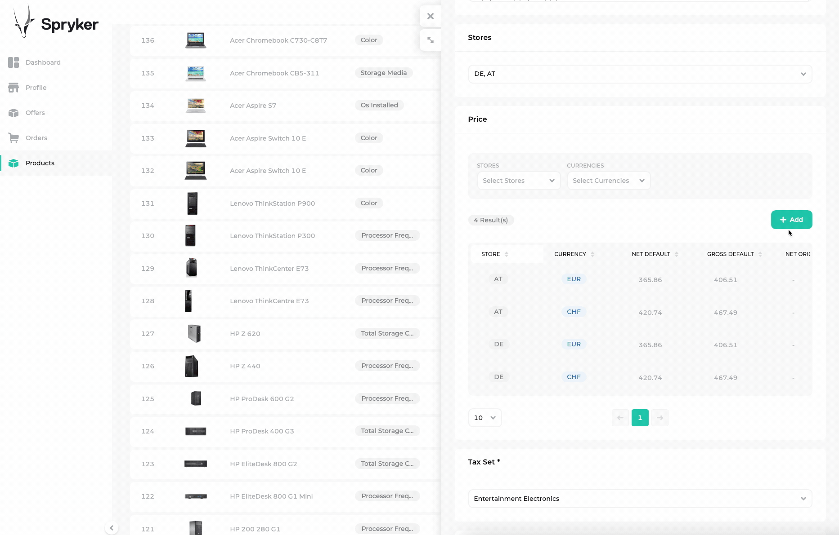Viewport: 839px width, 535px height.
Task: Click net default 365.86 in AT EUR row
Action: pos(650,280)
